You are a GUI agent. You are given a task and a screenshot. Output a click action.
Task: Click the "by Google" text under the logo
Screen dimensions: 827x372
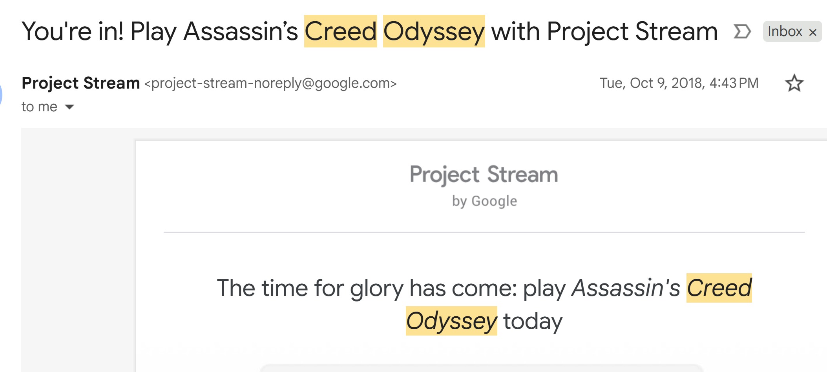484,201
